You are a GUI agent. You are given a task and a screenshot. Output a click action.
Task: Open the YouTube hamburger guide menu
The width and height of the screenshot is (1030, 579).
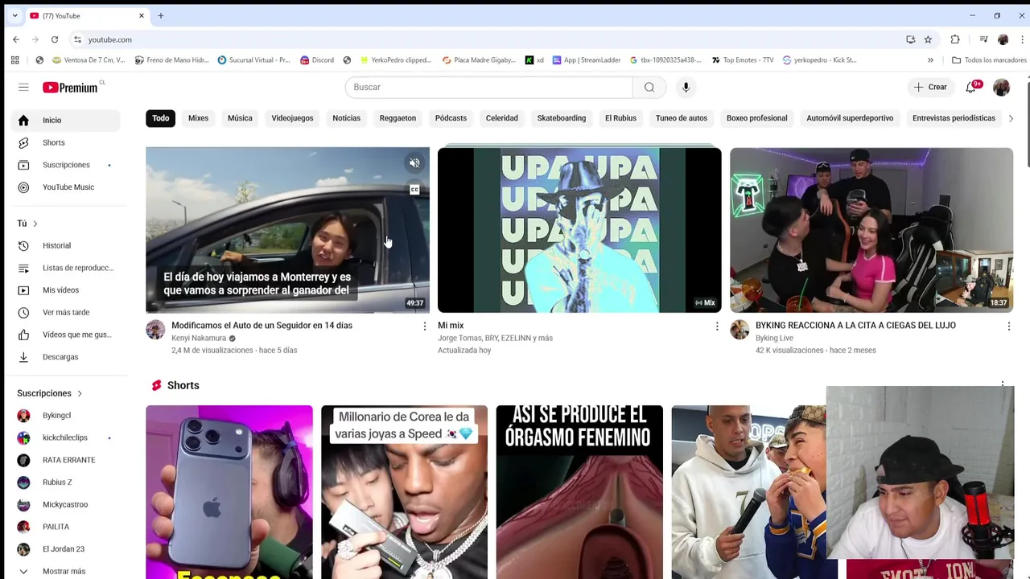pyautogui.click(x=23, y=87)
